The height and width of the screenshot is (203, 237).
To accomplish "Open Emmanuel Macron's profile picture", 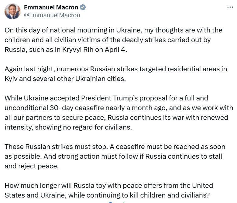I will 12,11.
